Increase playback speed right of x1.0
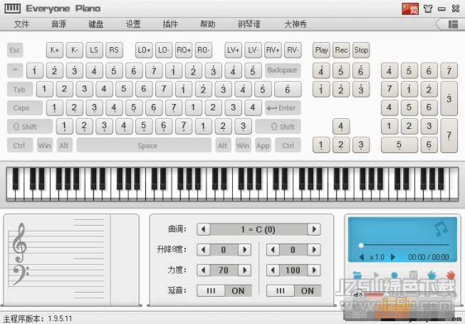 pyautogui.click(x=393, y=257)
